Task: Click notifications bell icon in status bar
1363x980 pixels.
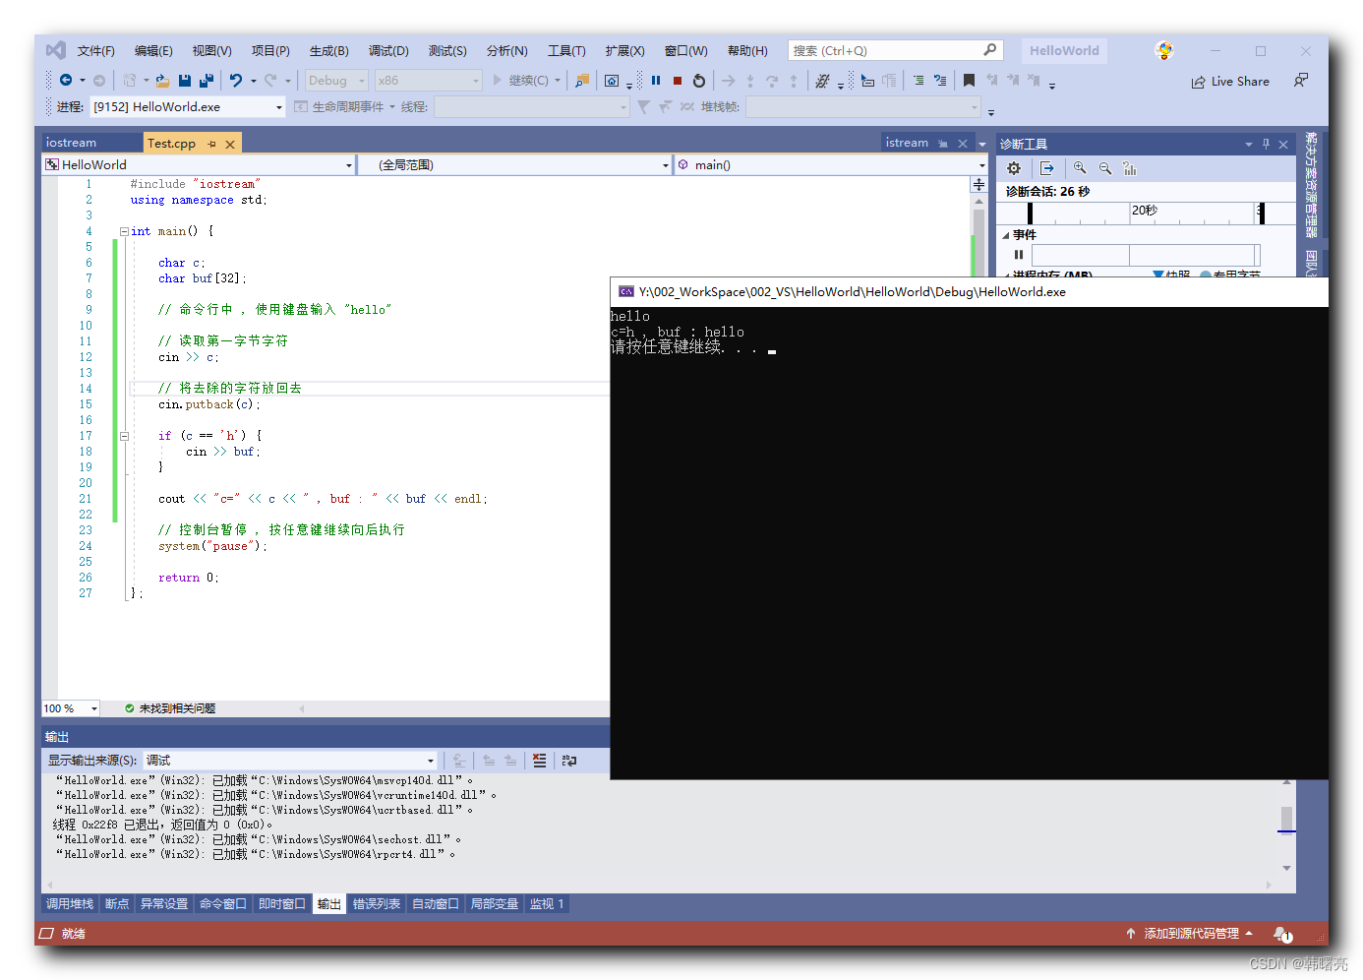Action: [x=1282, y=934]
